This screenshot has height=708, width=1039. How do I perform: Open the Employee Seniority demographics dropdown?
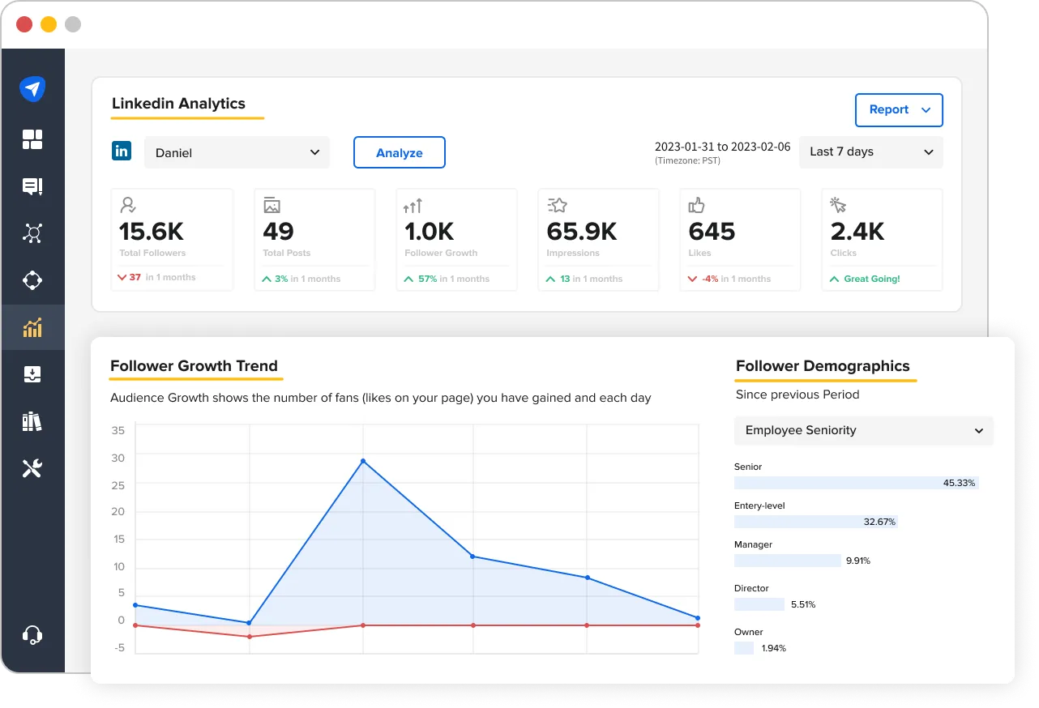point(863,430)
